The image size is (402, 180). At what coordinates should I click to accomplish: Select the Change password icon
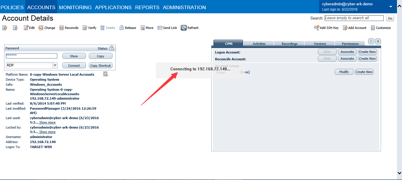click(x=40, y=27)
